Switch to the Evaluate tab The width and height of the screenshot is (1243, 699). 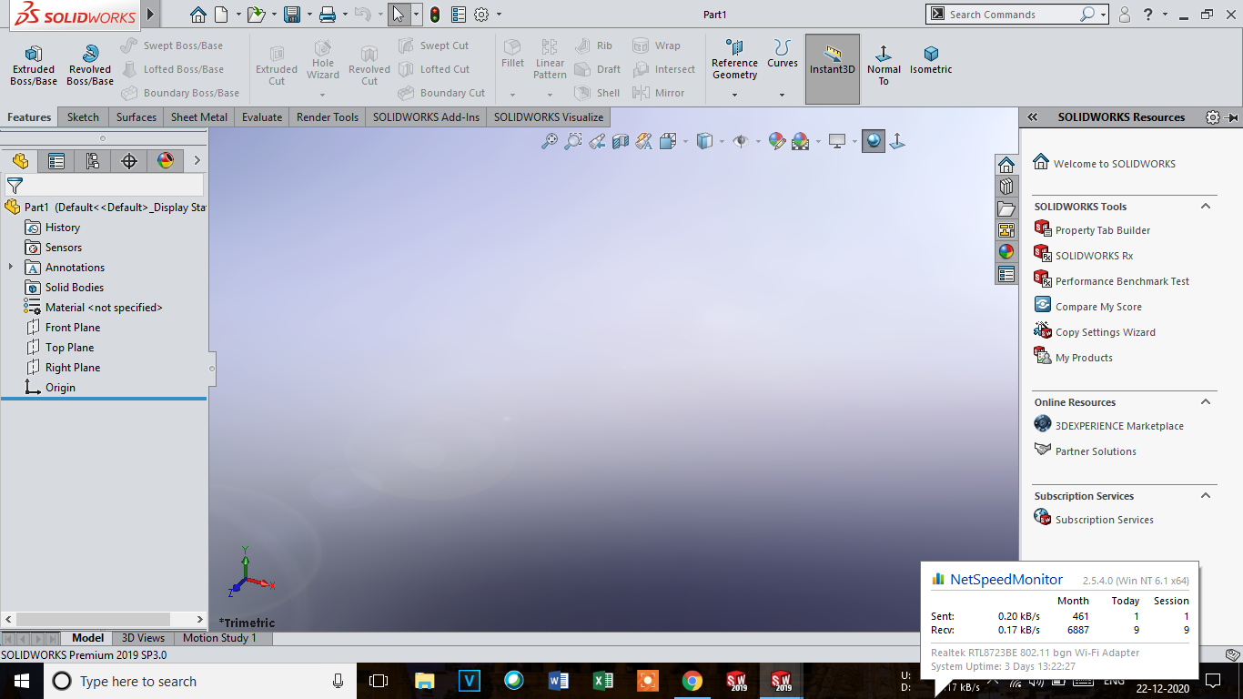[262, 117]
